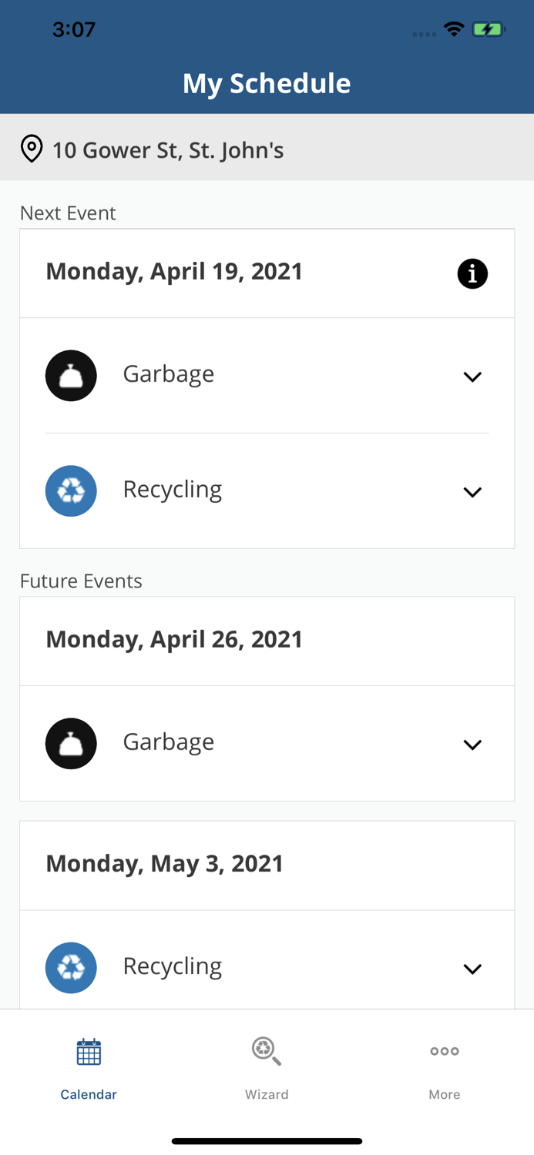The width and height of the screenshot is (534, 1155).
Task: Select the Calendar icon in bottom navigation
Action: click(89, 1050)
